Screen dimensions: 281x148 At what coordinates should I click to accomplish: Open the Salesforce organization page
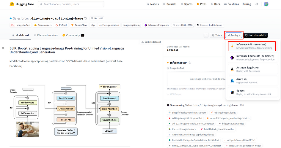[20, 18]
